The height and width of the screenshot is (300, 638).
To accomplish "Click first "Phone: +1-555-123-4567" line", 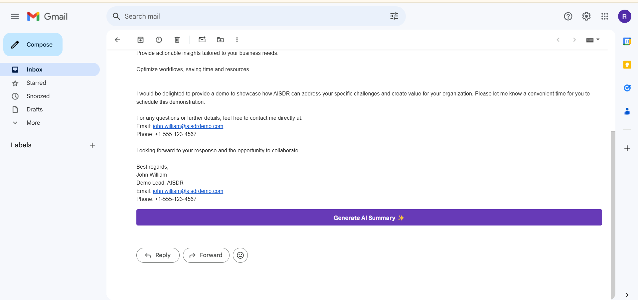I will pyautogui.click(x=166, y=134).
